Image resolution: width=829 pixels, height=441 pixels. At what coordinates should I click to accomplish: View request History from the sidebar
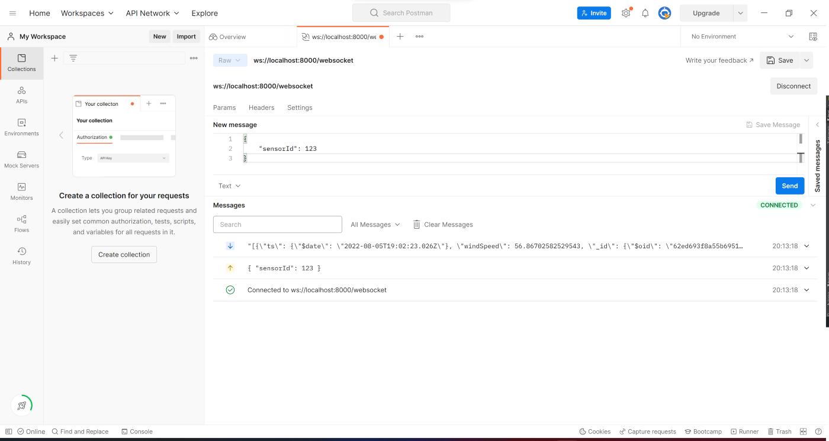click(21, 257)
